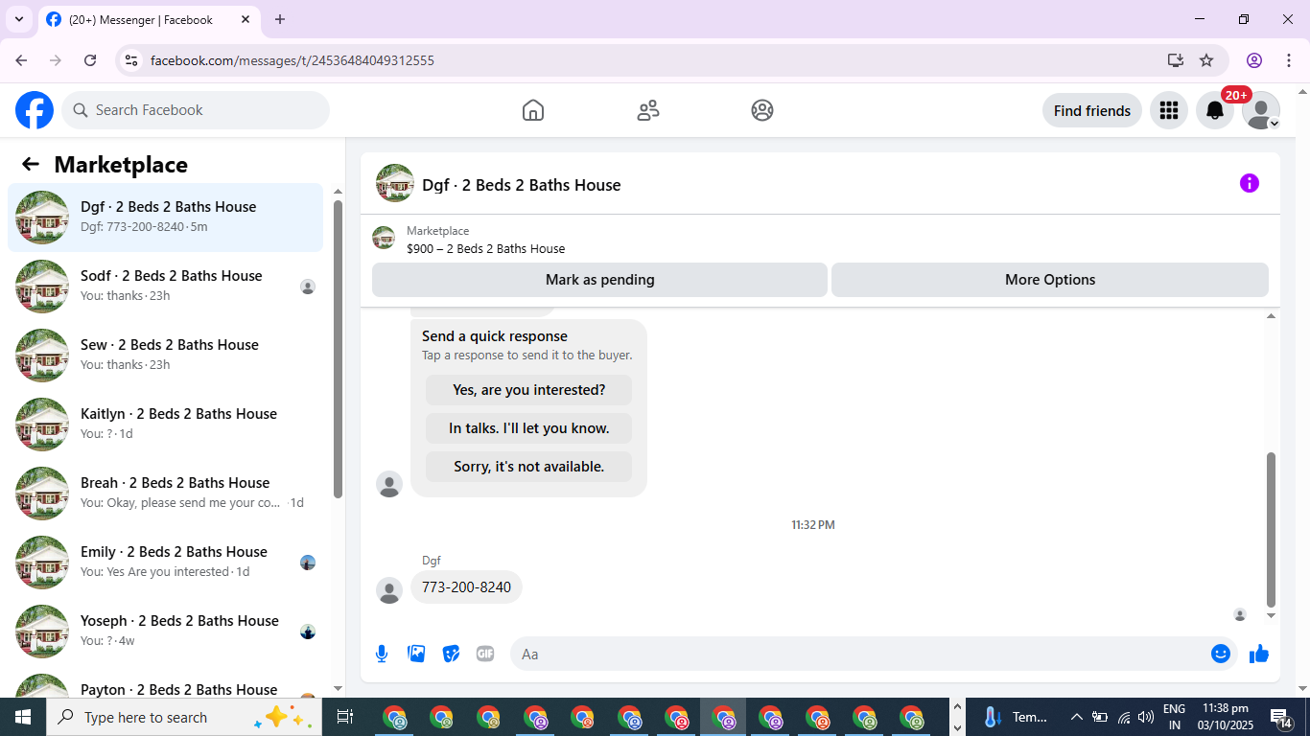The width and height of the screenshot is (1310, 736).
Task: Attach a file with the photo icon
Action: [x=416, y=654]
